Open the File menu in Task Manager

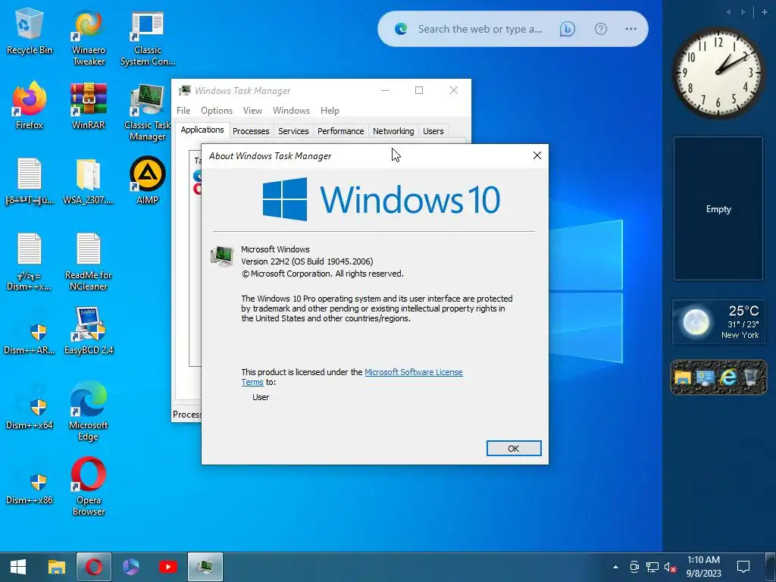(183, 111)
